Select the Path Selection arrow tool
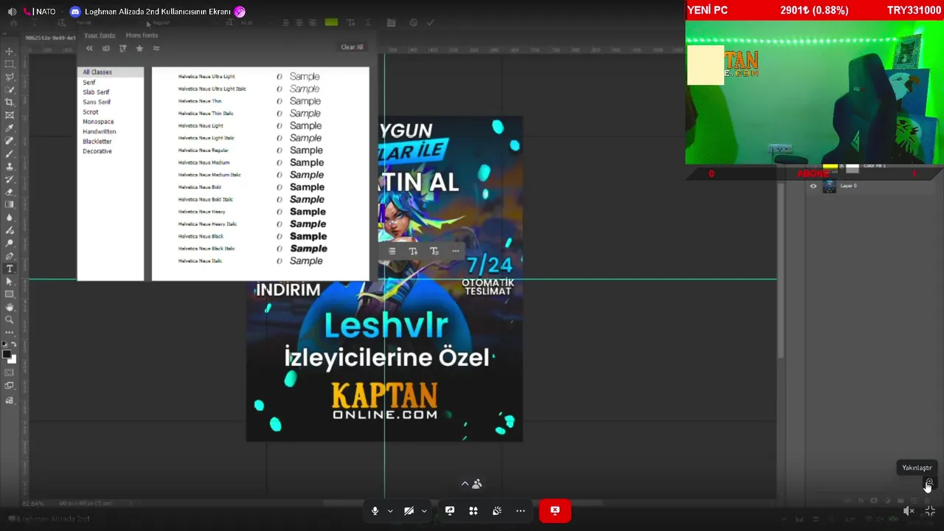Viewport: 944px width, 531px height. click(10, 282)
